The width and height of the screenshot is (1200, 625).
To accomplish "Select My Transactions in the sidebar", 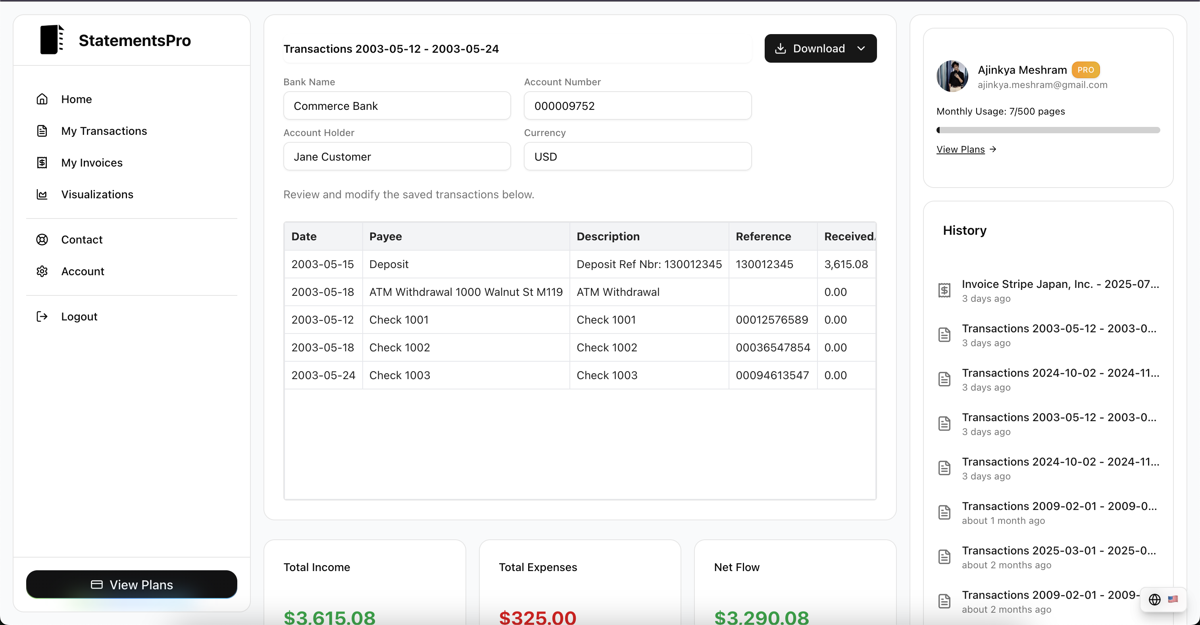I will coord(104,131).
